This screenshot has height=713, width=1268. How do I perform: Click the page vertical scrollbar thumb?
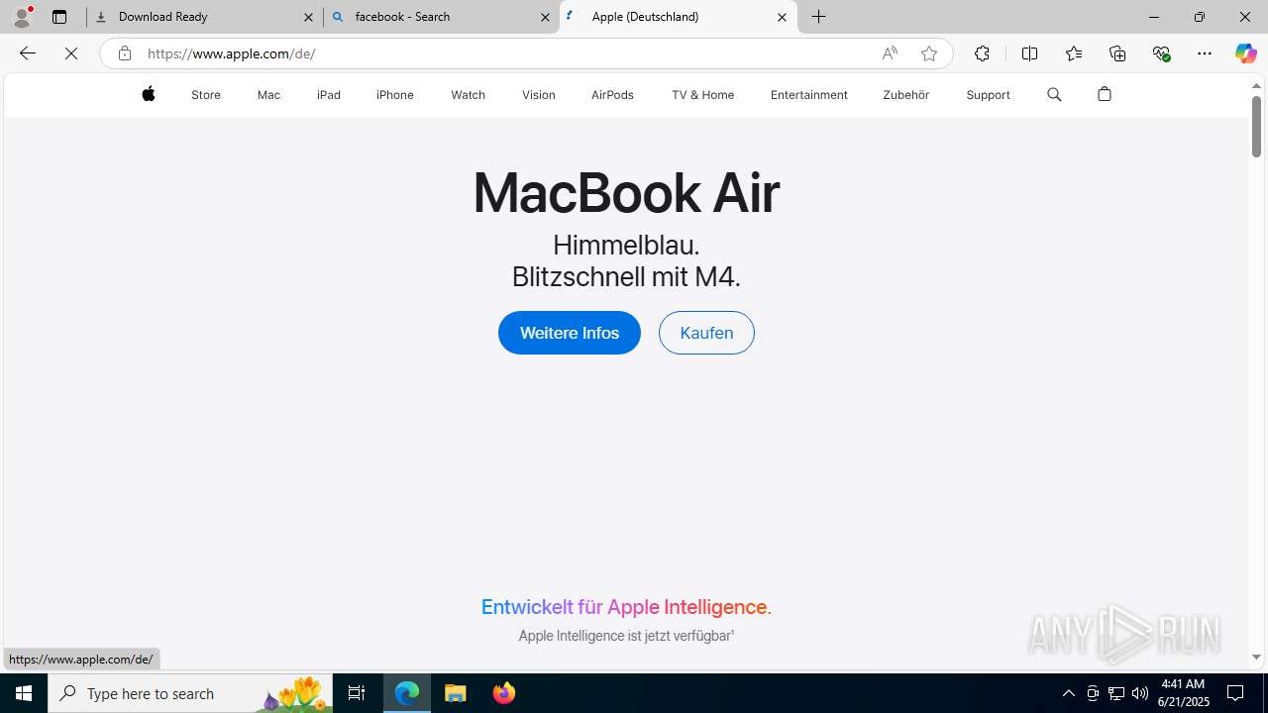(1256, 127)
